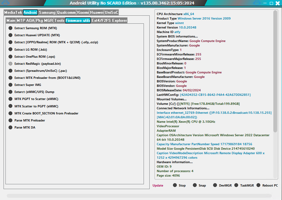Switch to the MediaTek tab
This screenshot has width=282, height=200.
13,13
